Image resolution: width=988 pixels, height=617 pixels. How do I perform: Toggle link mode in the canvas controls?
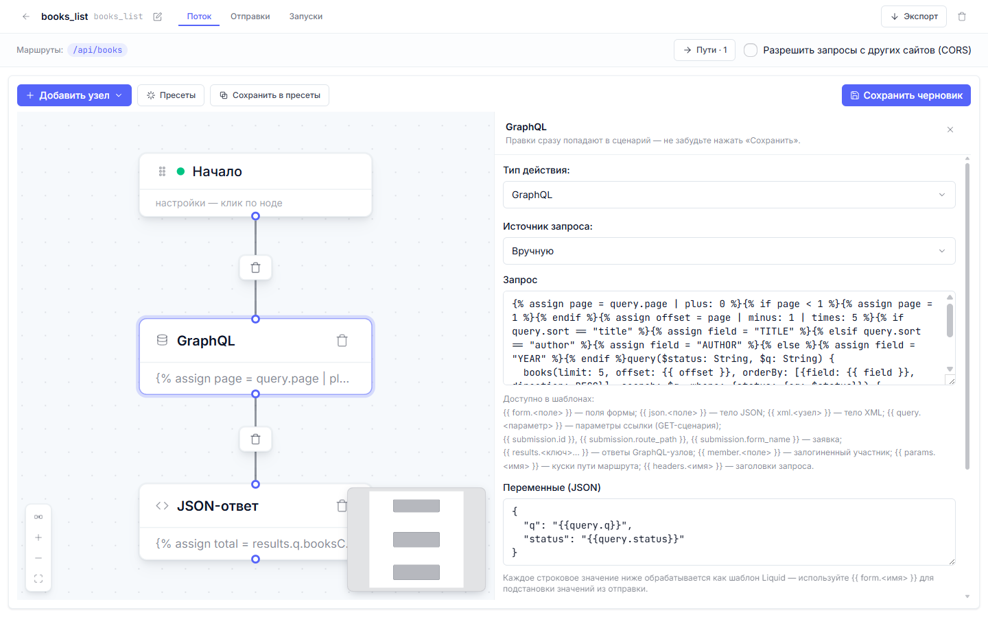point(38,517)
